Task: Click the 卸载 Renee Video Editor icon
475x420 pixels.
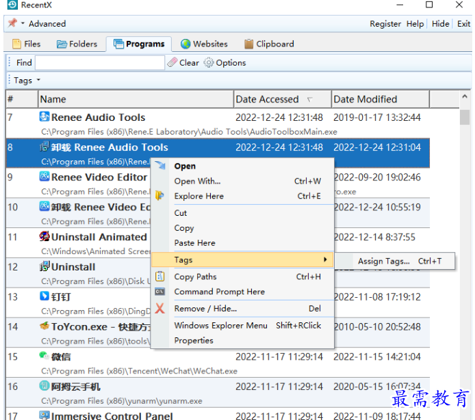Action: pyautogui.click(x=44, y=206)
